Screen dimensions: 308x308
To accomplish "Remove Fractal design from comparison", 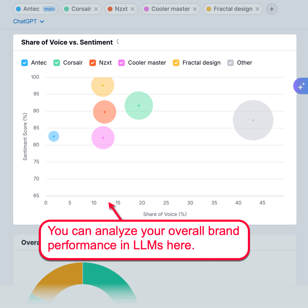I will (x=257, y=9).
